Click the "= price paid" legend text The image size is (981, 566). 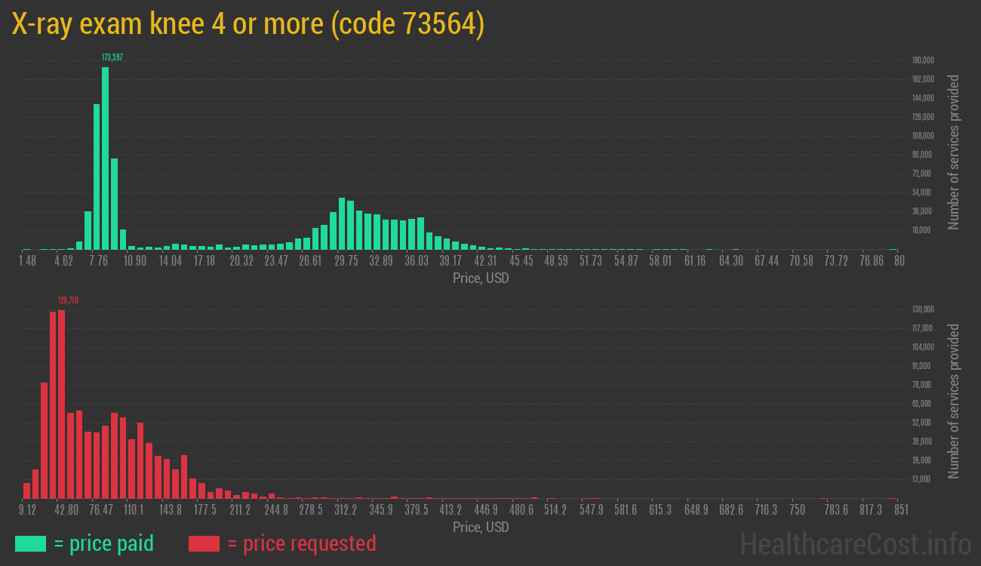tap(104, 543)
